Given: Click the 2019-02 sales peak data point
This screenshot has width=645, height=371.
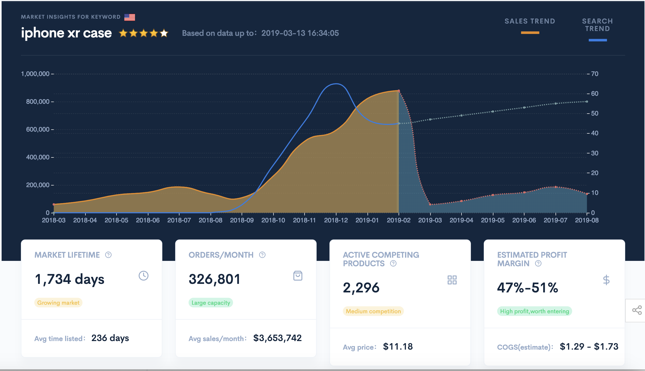Looking at the screenshot, I should tap(399, 91).
